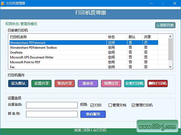Screen dimensions: 181x135
Task: Close the 打印机管理器 window
Action: click(x=175, y=3)
